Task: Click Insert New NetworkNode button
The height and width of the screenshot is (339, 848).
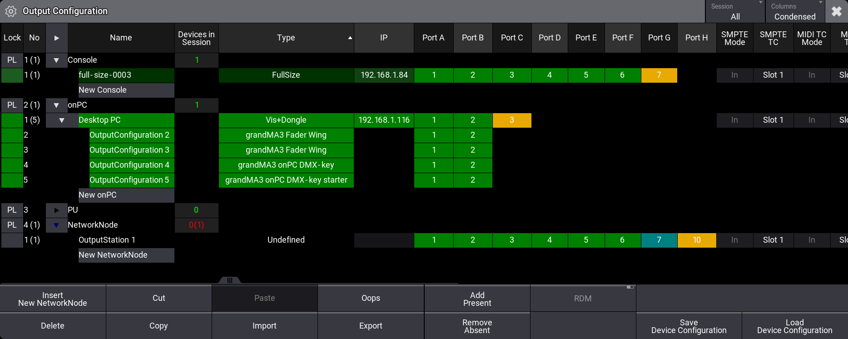Action: [53, 299]
